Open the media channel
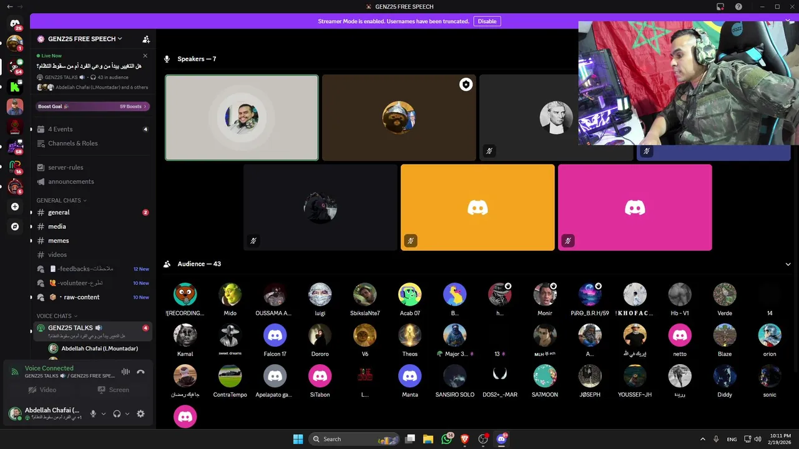Image resolution: width=799 pixels, height=449 pixels. tap(93, 226)
